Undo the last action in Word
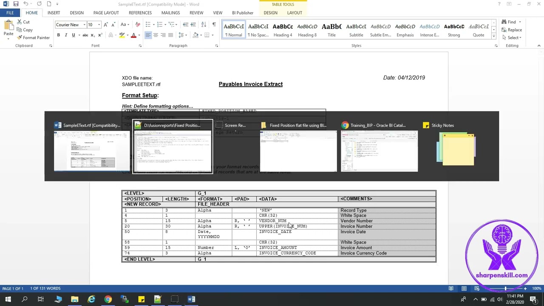Viewport: 544px width, 306px height. (26, 4)
